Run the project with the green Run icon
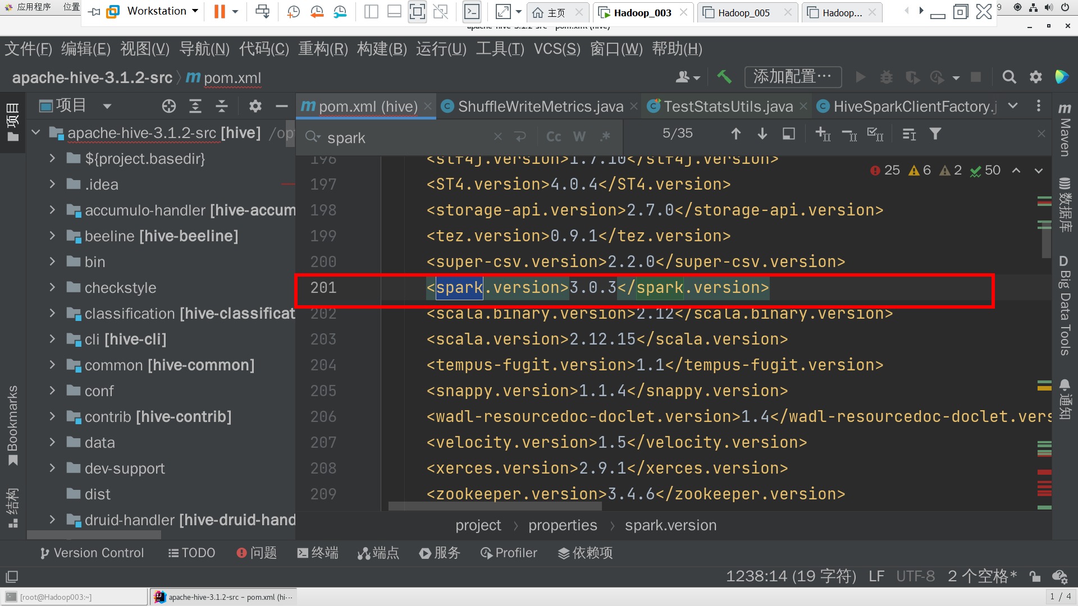The width and height of the screenshot is (1078, 606). [x=860, y=77]
